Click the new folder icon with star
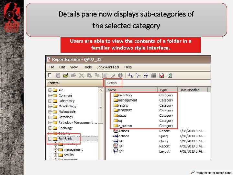Viewport: 233px width, 175px height. pos(66,76)
